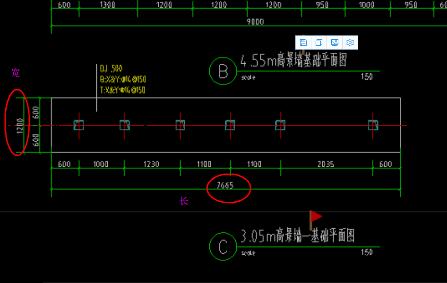
Task: Click the red flag marker by drawing C
Action: tap(315, 220)
